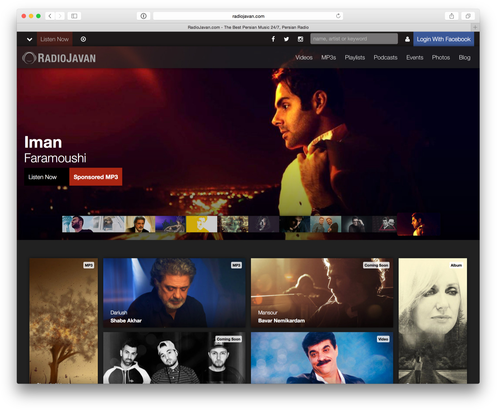The width and height of the screenshot is (497, 410).
Task: Open RadioJavan Instagram icon
Action: point(300,39)
